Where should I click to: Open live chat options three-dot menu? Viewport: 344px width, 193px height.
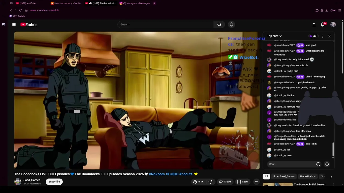322,36
